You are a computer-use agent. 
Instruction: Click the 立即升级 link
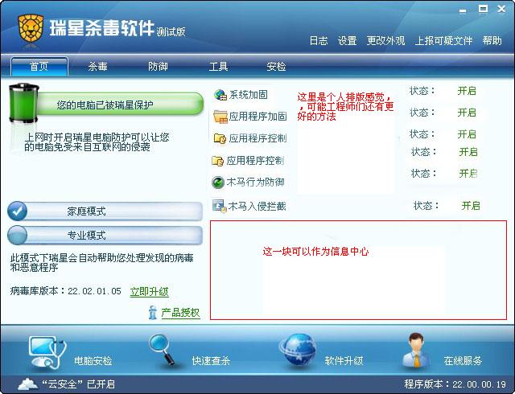150,292
